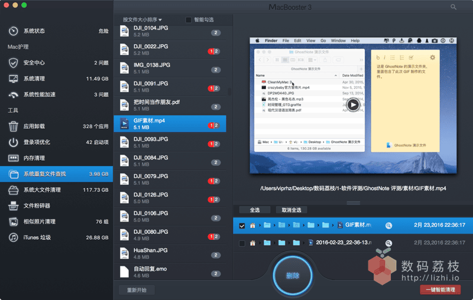Open the 系统大文件清理 icon
473x300 pixels.
pyautogui.click(x=13, y=190)
